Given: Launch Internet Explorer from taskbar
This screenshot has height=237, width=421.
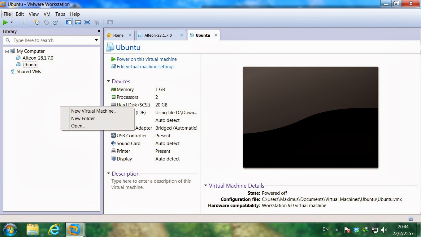Looking at the screenshot, I should coord(54,229).
